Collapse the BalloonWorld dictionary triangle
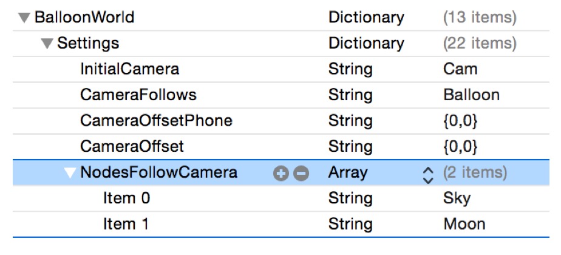 [24, 18]
